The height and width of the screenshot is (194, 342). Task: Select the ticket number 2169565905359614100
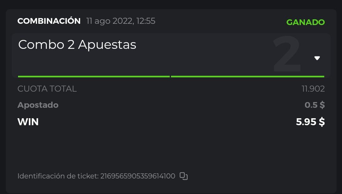[138, 176]
